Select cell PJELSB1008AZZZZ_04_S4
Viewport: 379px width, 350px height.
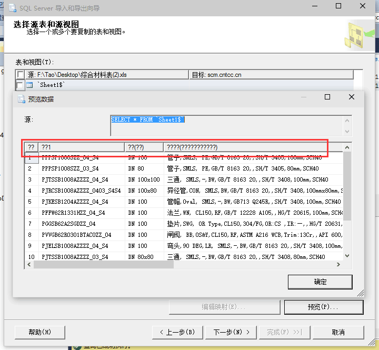[82, 246]
